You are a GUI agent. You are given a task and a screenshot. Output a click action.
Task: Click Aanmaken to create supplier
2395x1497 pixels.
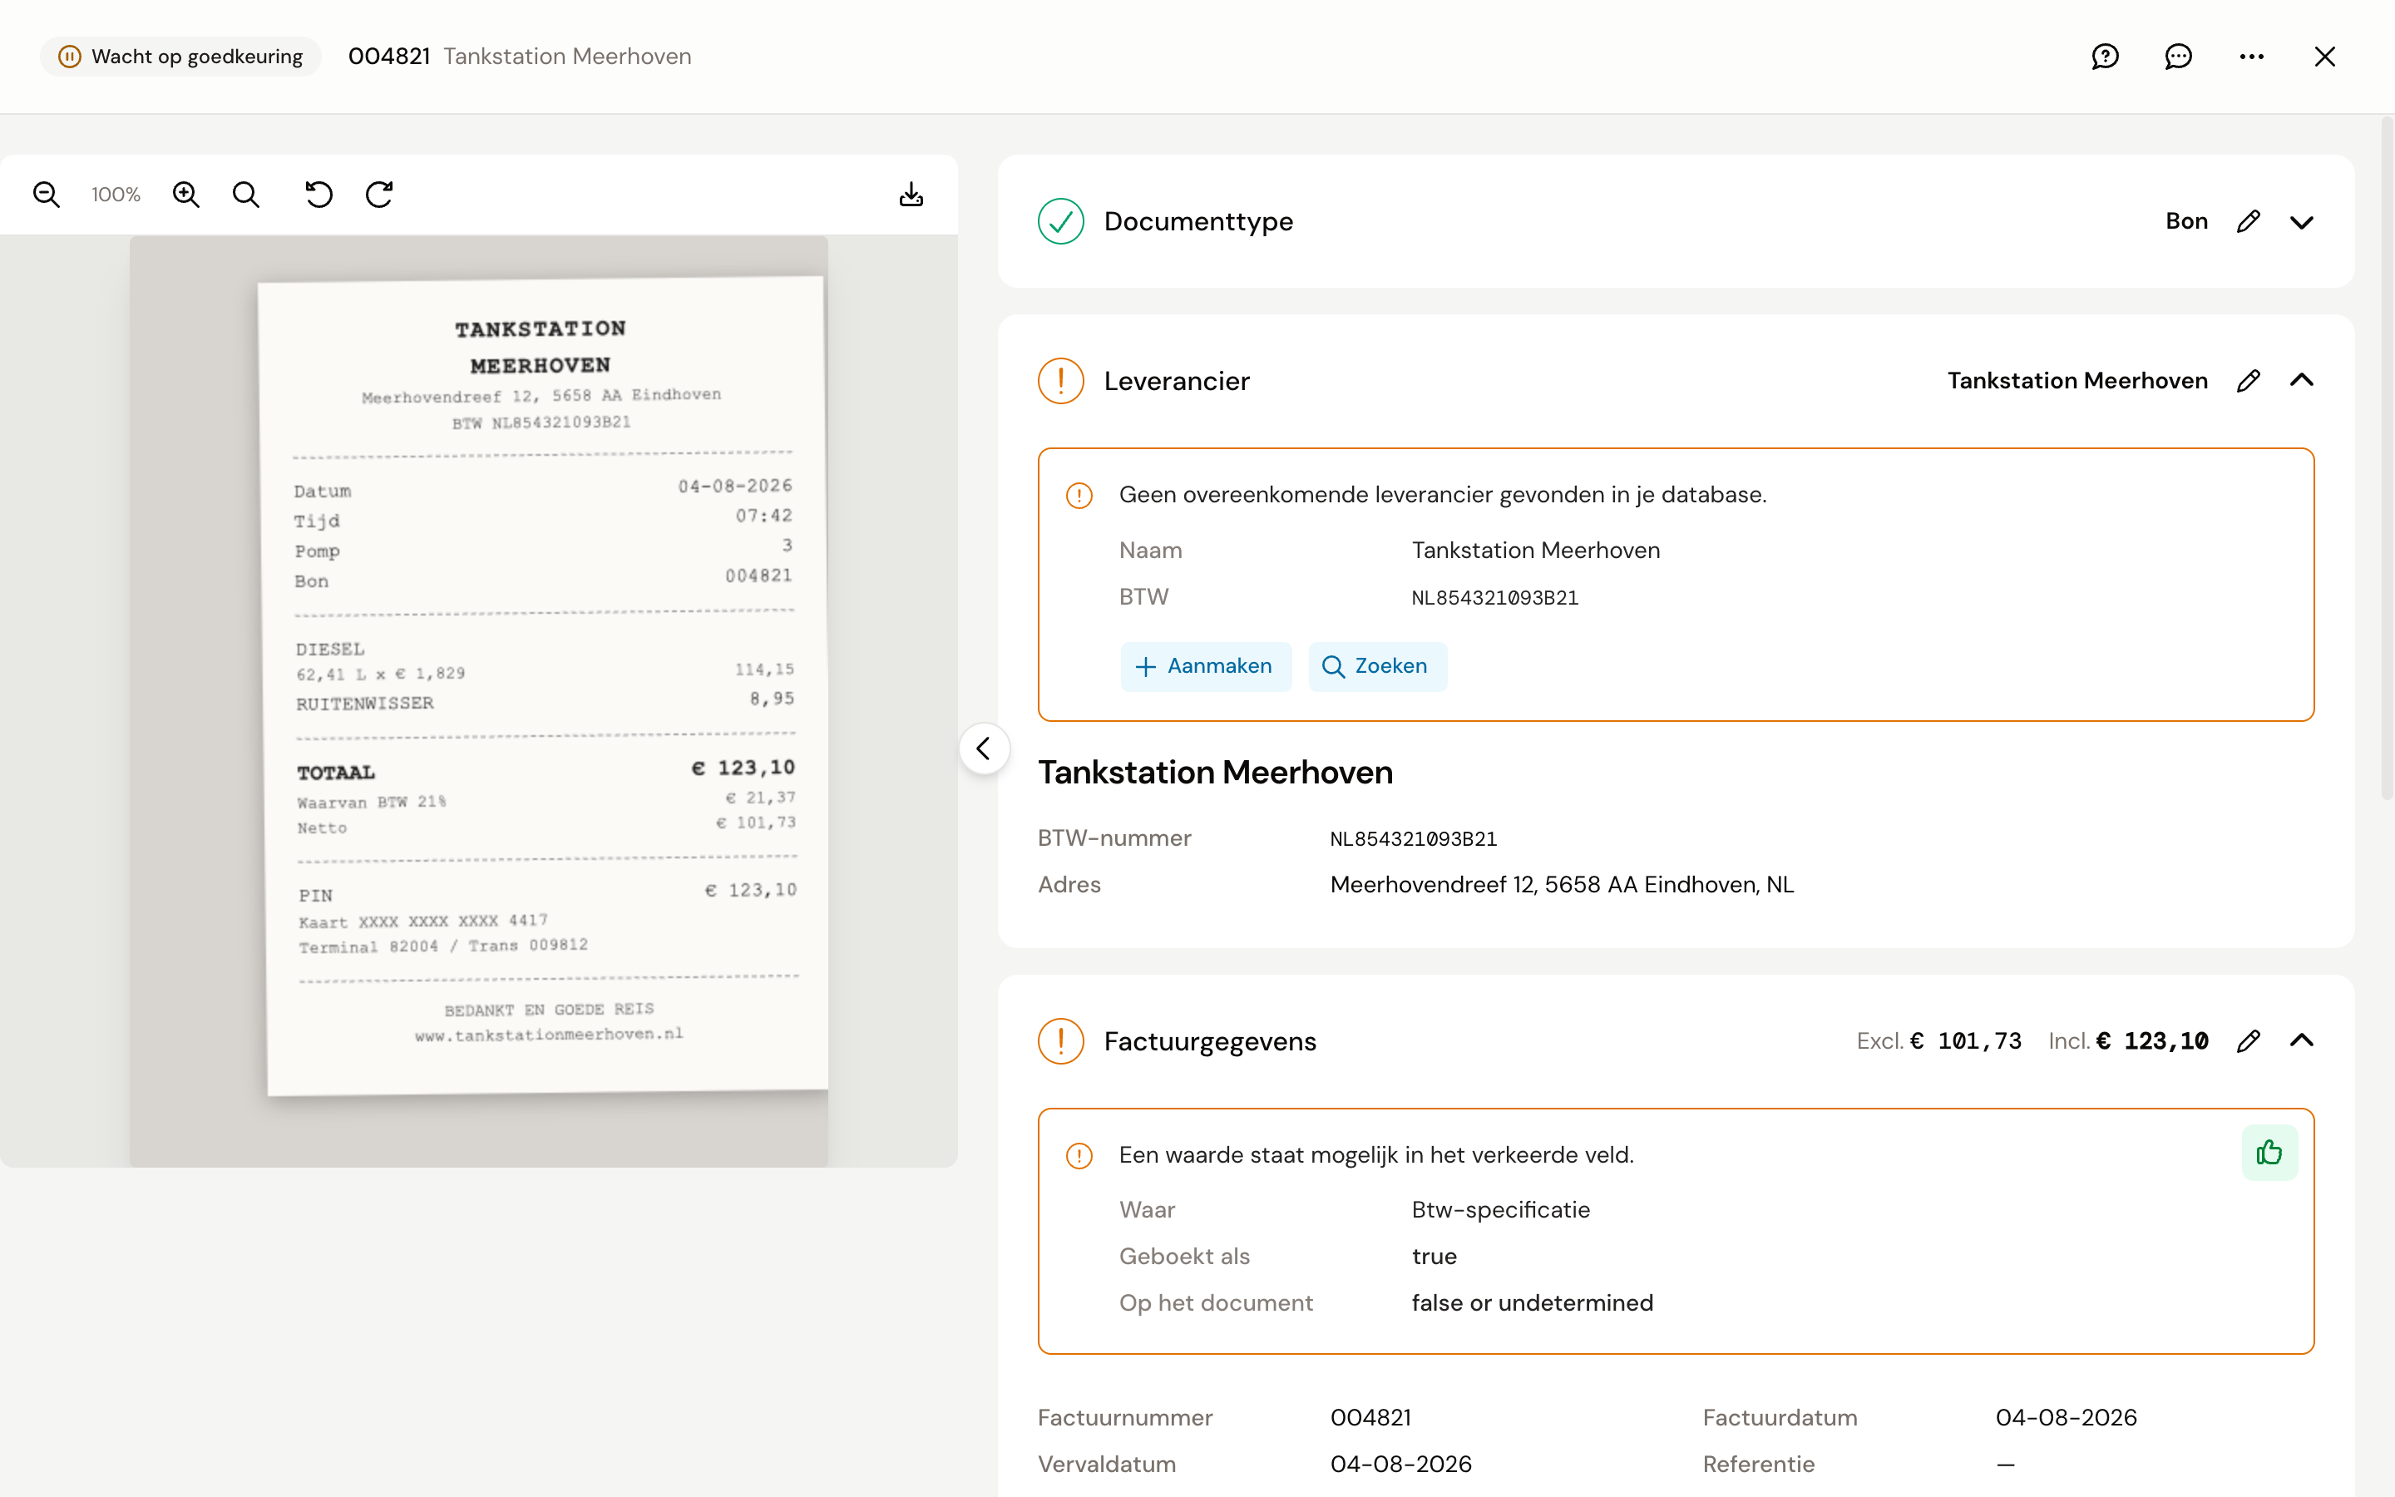1206,666
